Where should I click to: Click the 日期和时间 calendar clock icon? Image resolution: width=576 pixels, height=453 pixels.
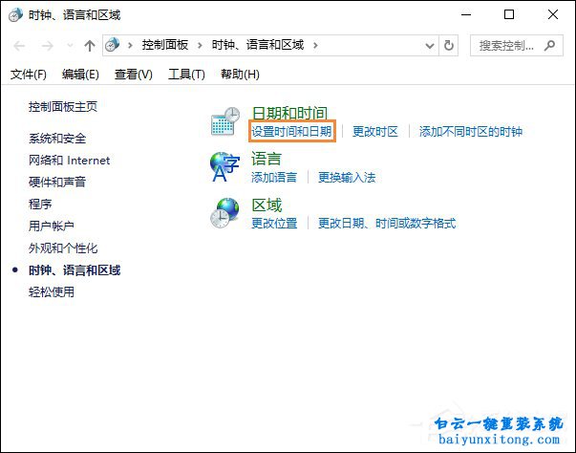pos(225,121)
